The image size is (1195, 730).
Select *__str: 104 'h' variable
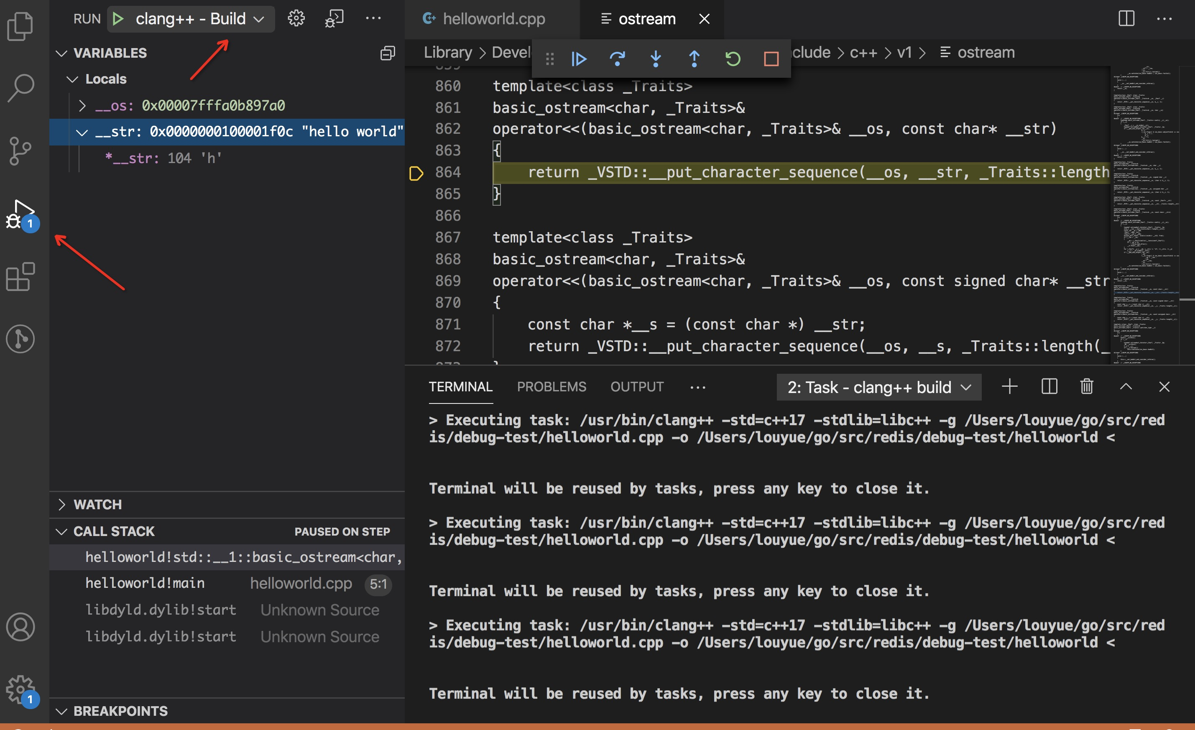227,158
